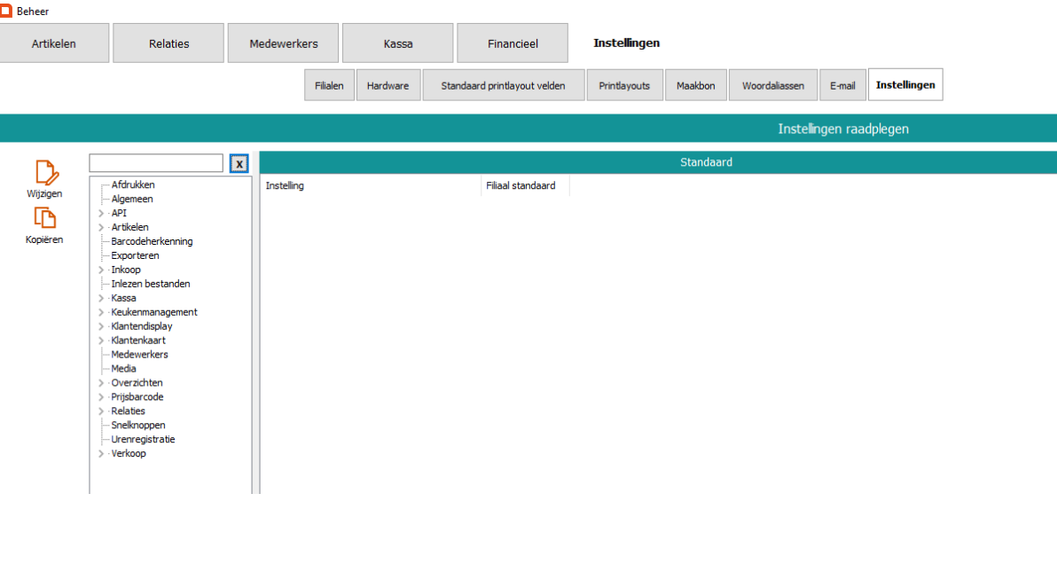The width and height of the screenshot is (1057, 572).
Task: Open the Printlayouts sub-tab
Action: pyautogui.click(x=624, y=86)
